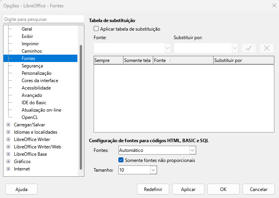
Task: Select Imprimir in the options tree
Action: point(30,44)
